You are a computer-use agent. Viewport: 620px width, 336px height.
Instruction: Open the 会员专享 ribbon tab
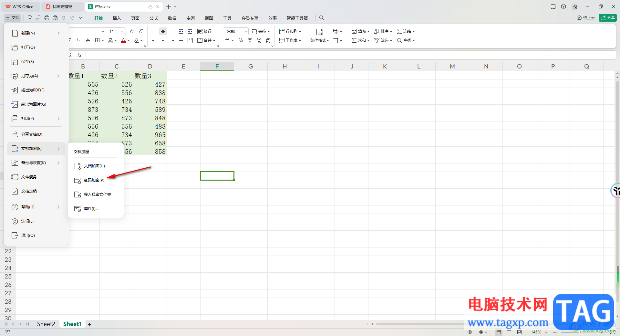pos(250,18)
